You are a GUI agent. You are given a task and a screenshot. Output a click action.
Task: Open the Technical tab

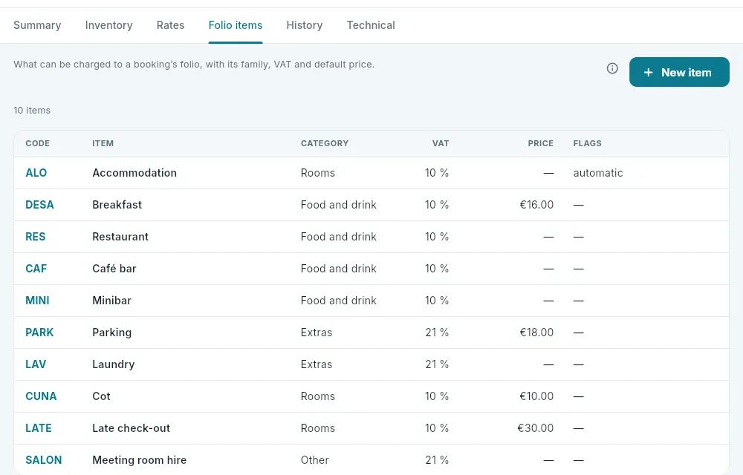(x=371, y=25)
